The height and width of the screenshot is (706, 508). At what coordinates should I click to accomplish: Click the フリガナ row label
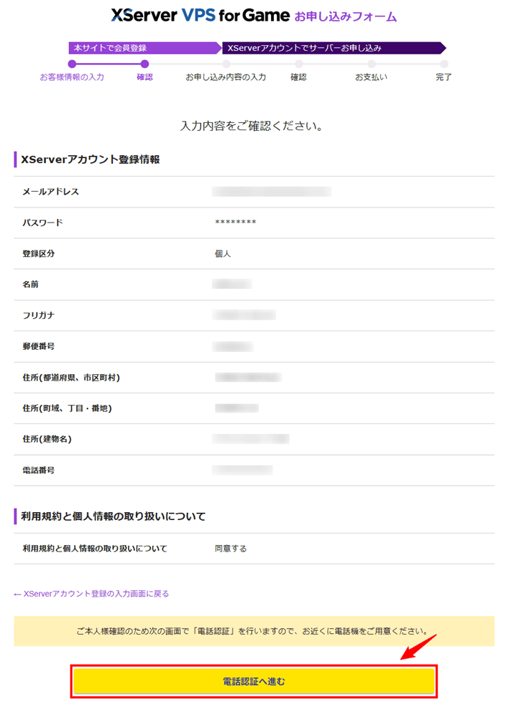click(x=39, y=315)
